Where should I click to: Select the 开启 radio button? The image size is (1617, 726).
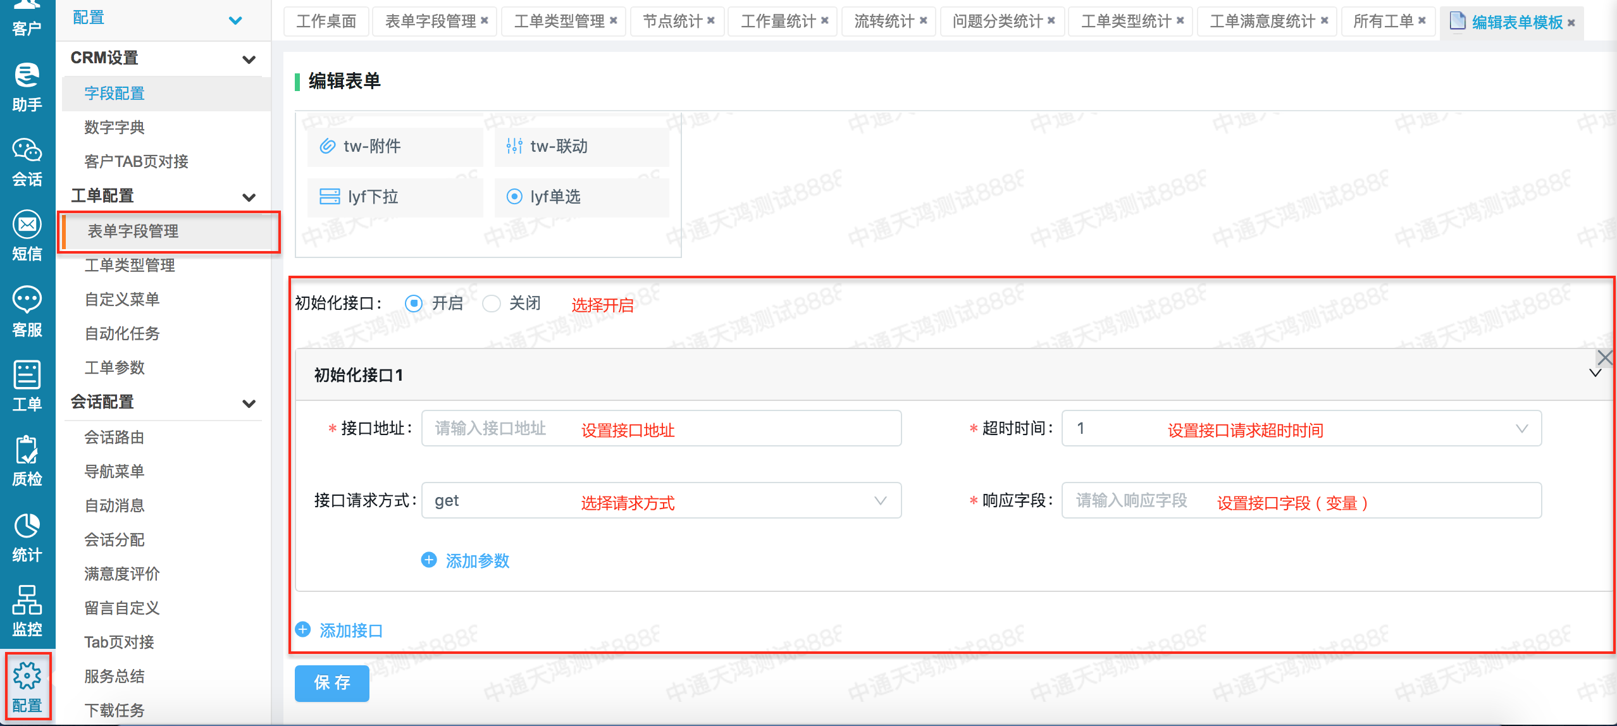[414, 304]
